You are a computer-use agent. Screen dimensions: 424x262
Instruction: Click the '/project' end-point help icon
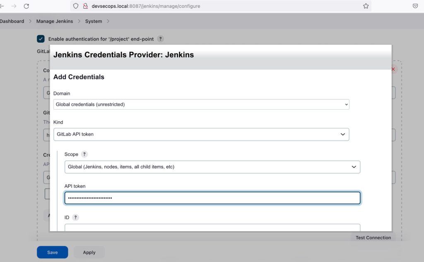pyautogui.click(x=161, y=39)
